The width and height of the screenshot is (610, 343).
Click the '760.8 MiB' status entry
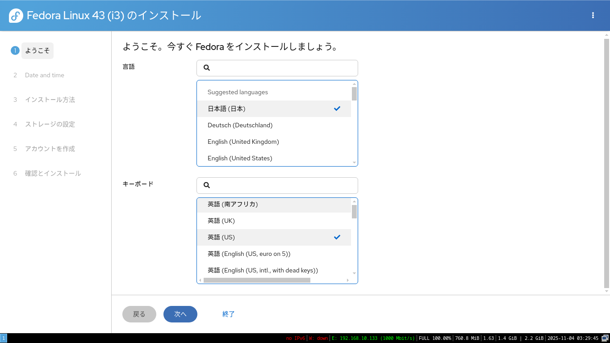(x=467, y=339)
